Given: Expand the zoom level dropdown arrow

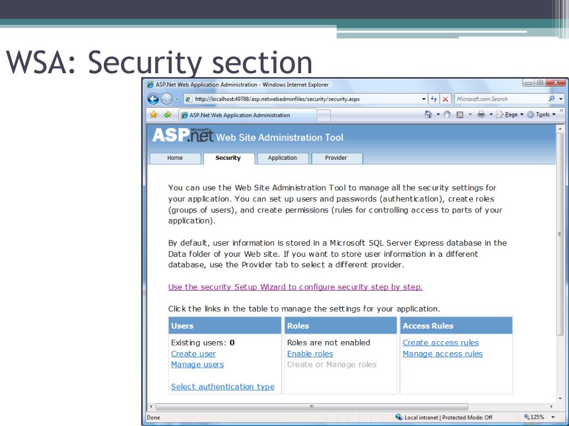Looking at the screenshot, I should point(553,417).
